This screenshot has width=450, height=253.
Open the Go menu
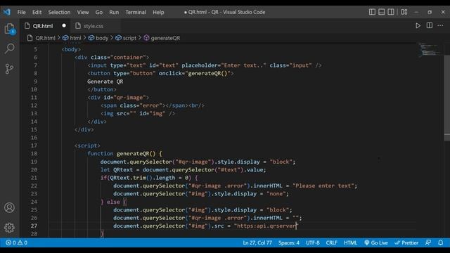pos(99,12)
